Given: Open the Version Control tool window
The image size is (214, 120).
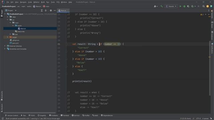Looking at the screenshot, I should pyautogui.click(x=11, y=115).
